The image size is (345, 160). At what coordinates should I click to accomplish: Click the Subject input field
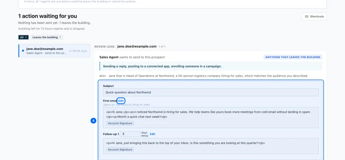[x=210, y=92]
